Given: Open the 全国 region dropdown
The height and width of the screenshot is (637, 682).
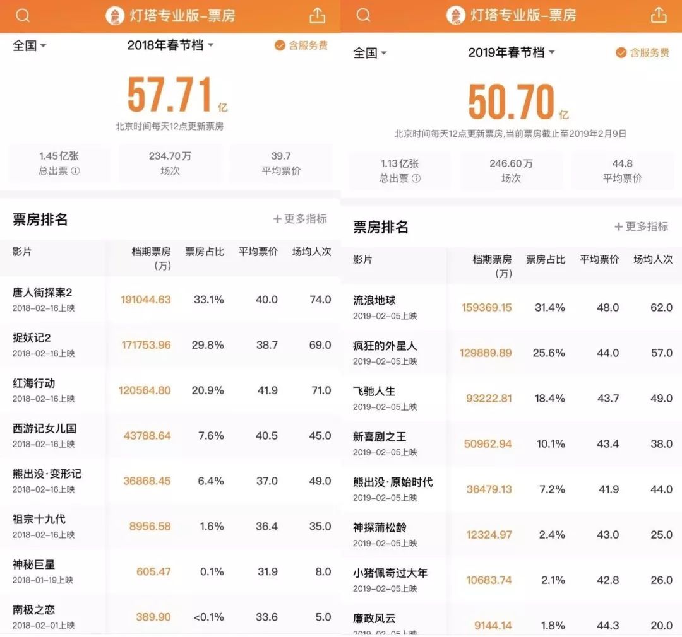Looking at the screenshot, I should point(25,45).
